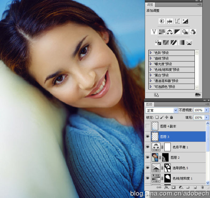Screen dimensions: 210x198
Task: Add a Black & White adjustment
Action: (177, 32)
